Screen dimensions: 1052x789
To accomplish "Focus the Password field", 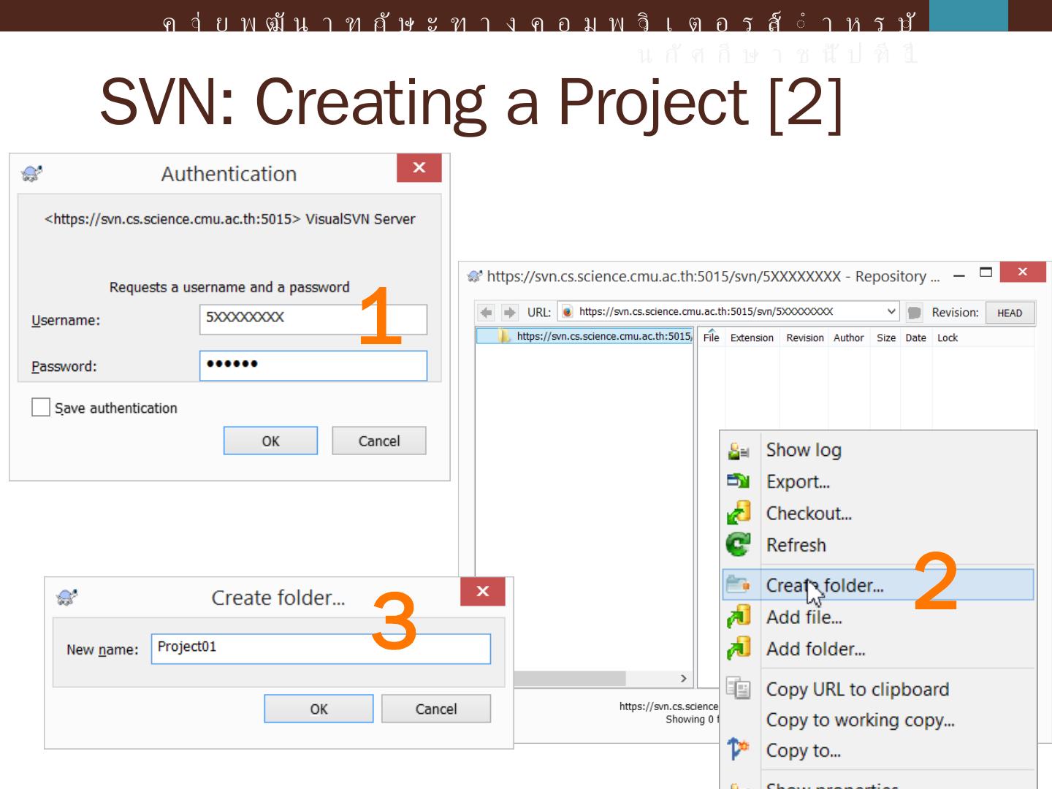I will coord(313,365).
